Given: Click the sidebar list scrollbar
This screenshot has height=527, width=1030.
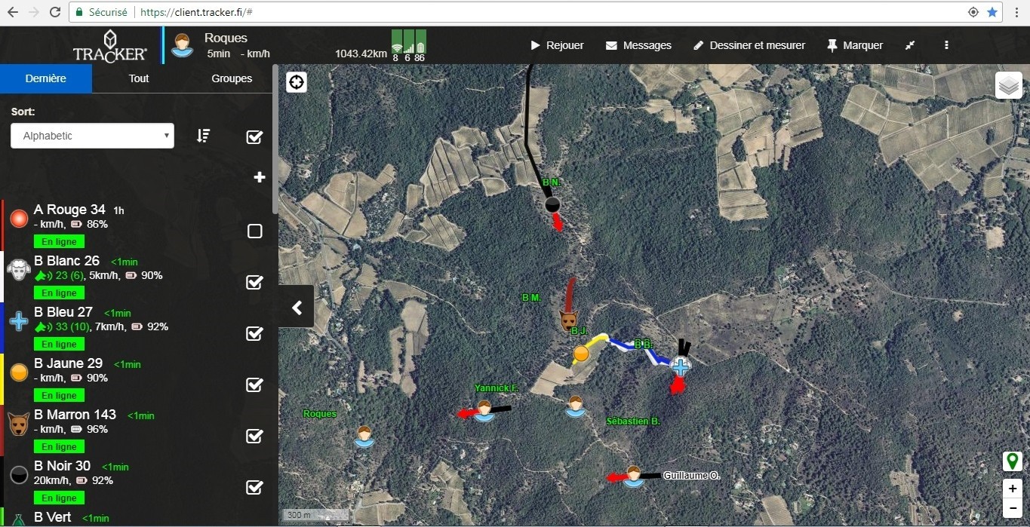Looking at the screenshot, I should [x=275, y=139].
